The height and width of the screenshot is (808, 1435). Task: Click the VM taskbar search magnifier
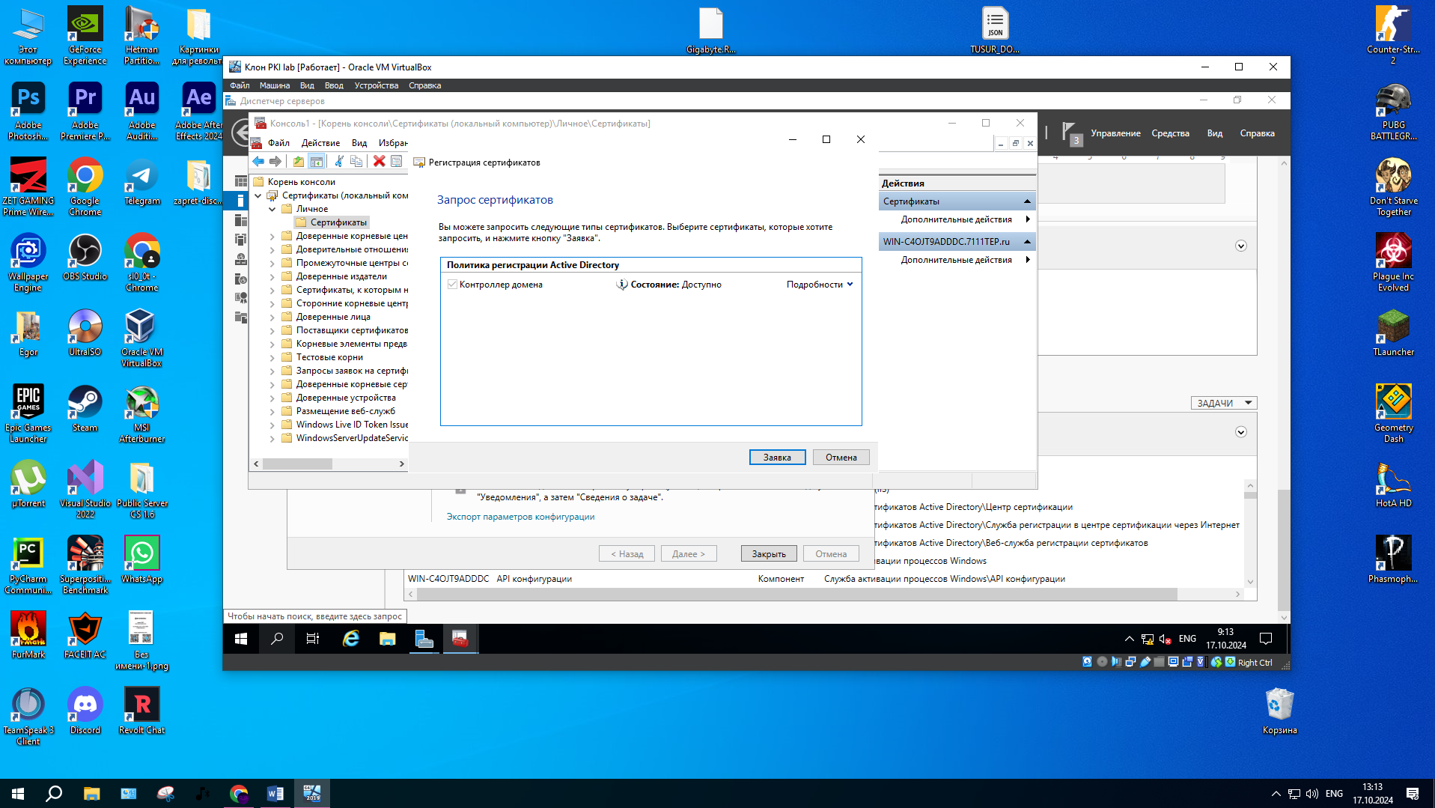coord(277,639)
